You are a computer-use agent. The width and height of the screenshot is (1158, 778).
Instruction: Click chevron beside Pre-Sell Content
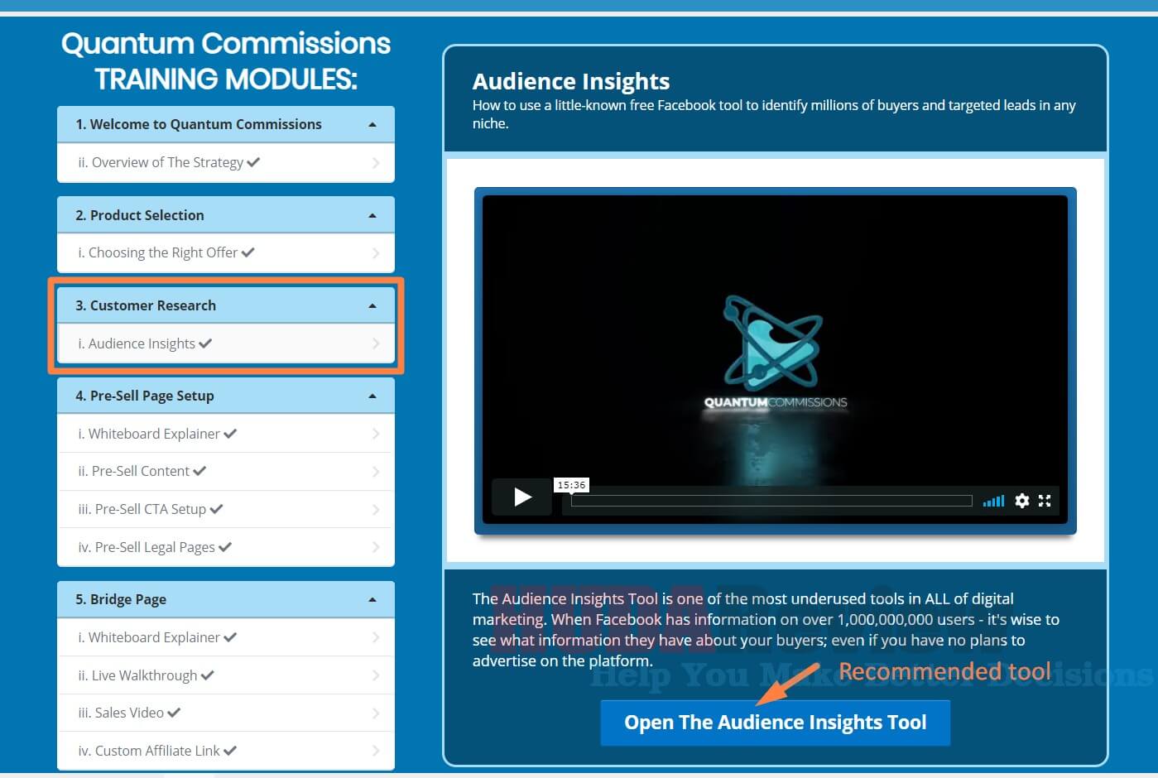coord(376,472)
